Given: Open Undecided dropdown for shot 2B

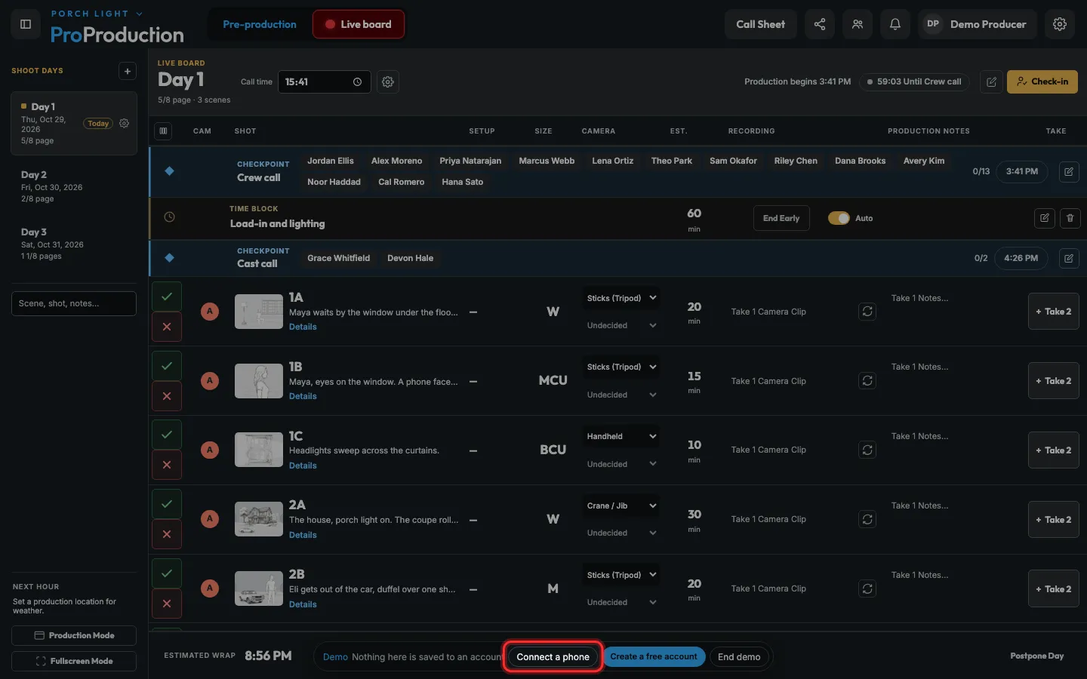Looking at the screenshot, I should pos(620,602).
